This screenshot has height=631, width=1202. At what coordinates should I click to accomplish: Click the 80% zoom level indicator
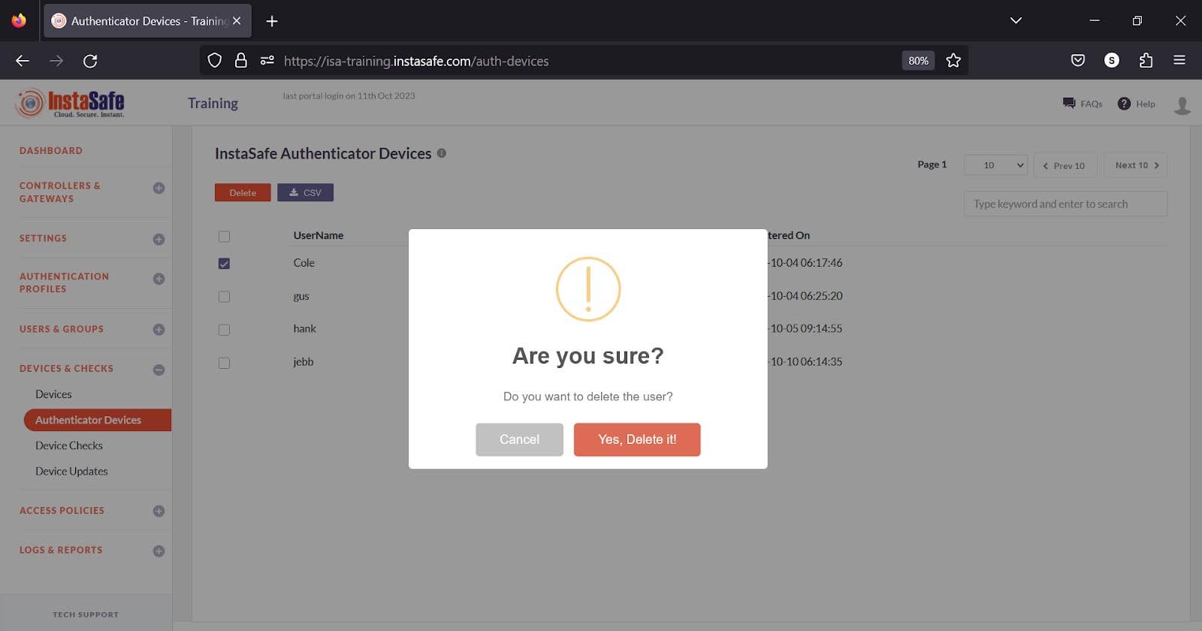point(918,61)
